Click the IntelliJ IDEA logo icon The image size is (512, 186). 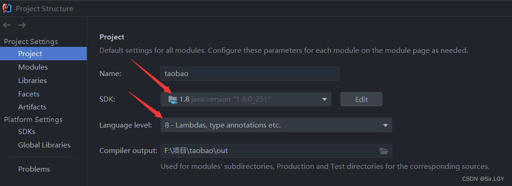coord(7,8)
